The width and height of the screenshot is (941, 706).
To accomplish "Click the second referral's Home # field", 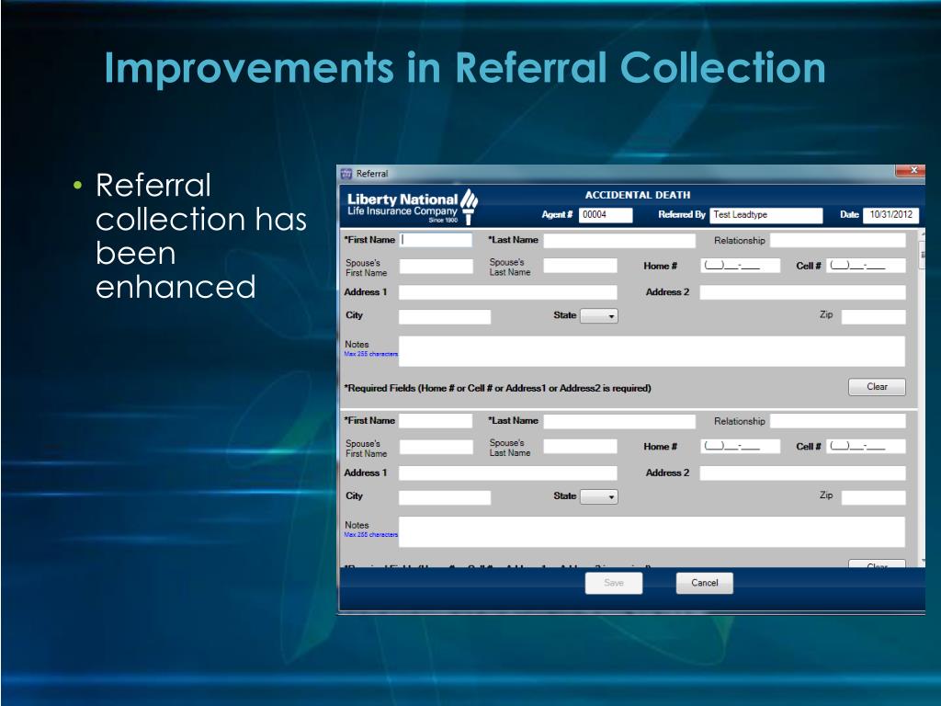I will pos(740,447).
